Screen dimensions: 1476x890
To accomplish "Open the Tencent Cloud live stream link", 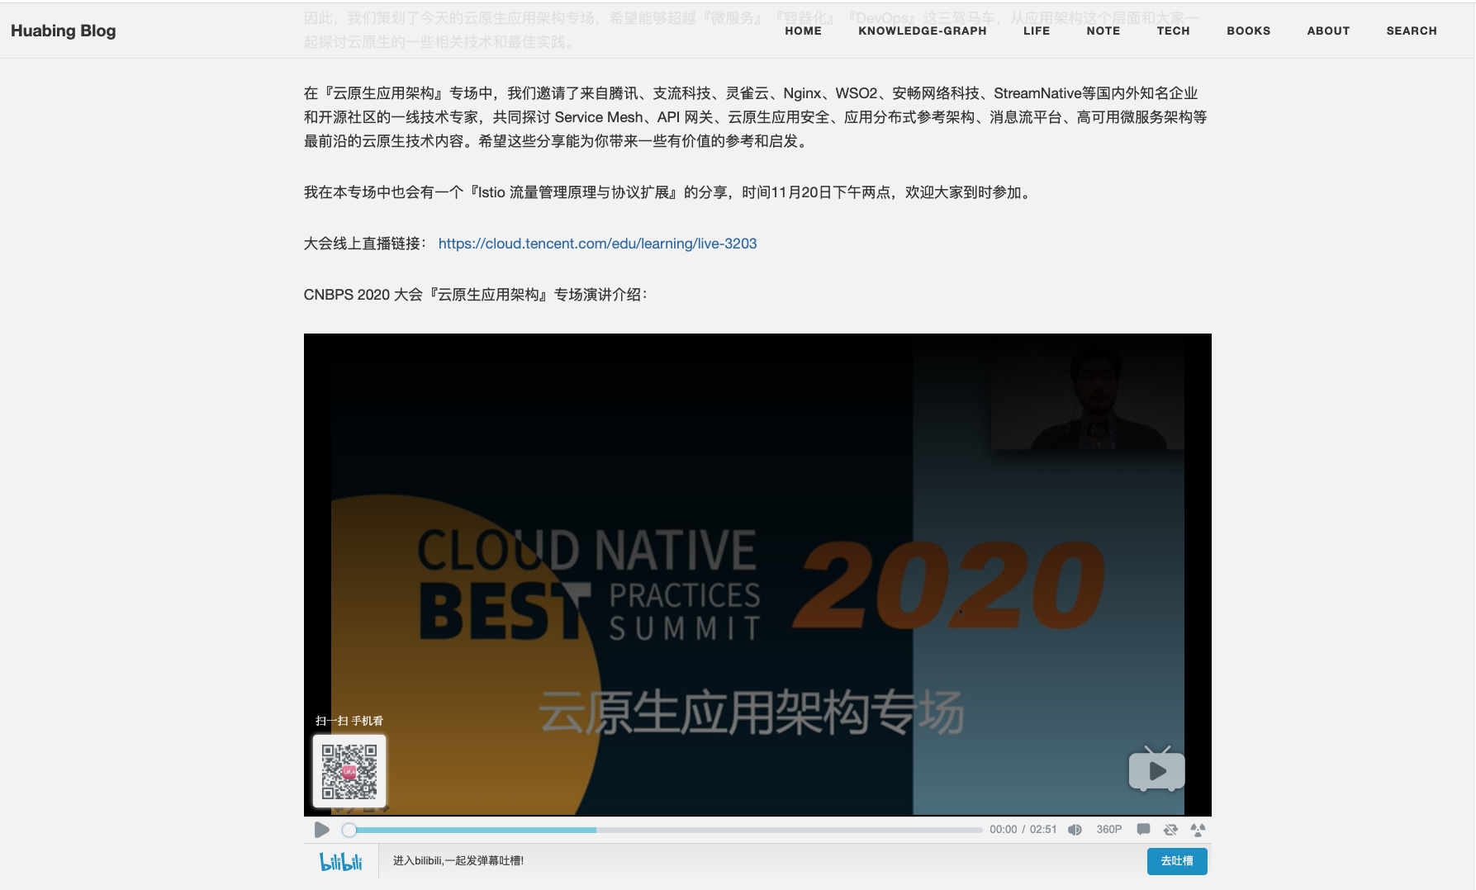I will [598, 244].
